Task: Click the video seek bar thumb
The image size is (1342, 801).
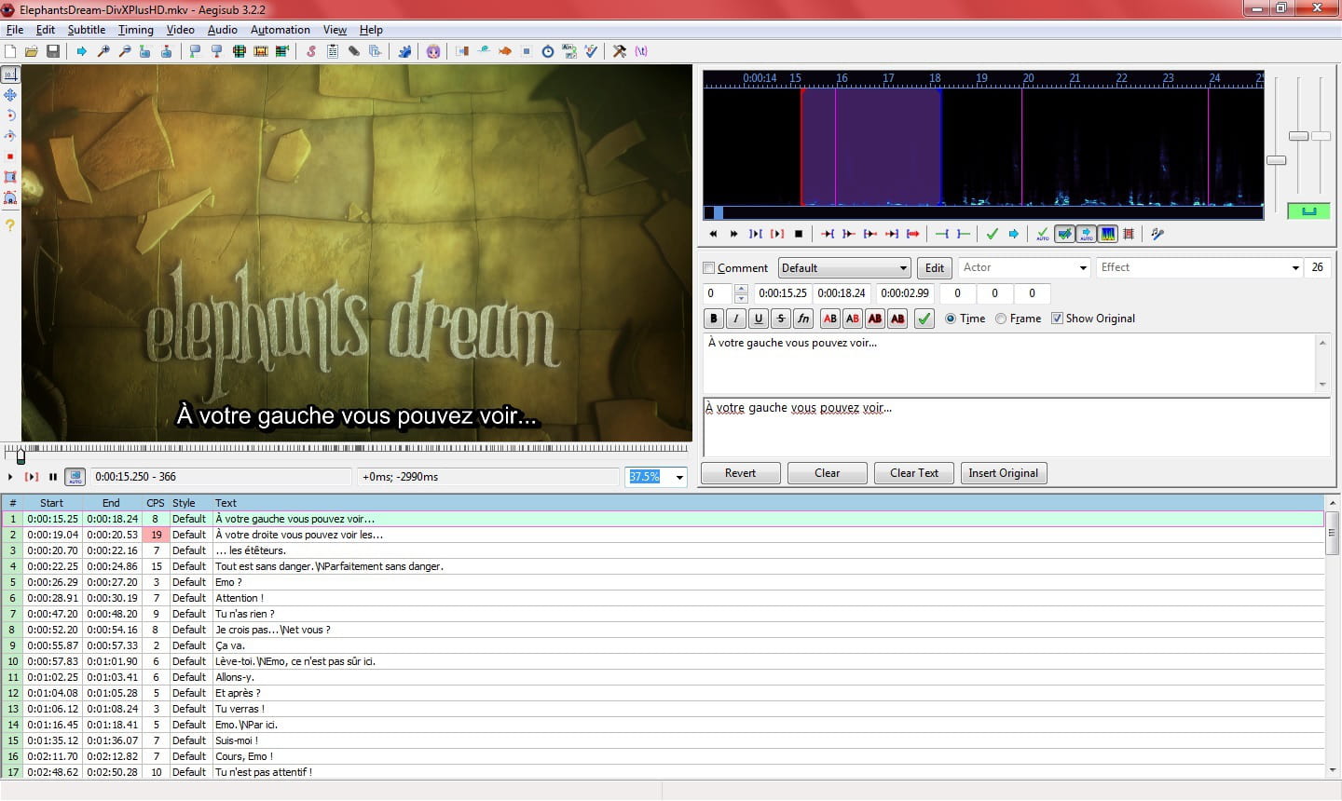Action: point(21,456)
